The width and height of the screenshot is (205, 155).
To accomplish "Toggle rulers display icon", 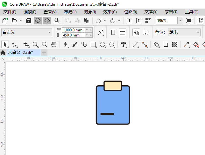I will pos(201,21).
